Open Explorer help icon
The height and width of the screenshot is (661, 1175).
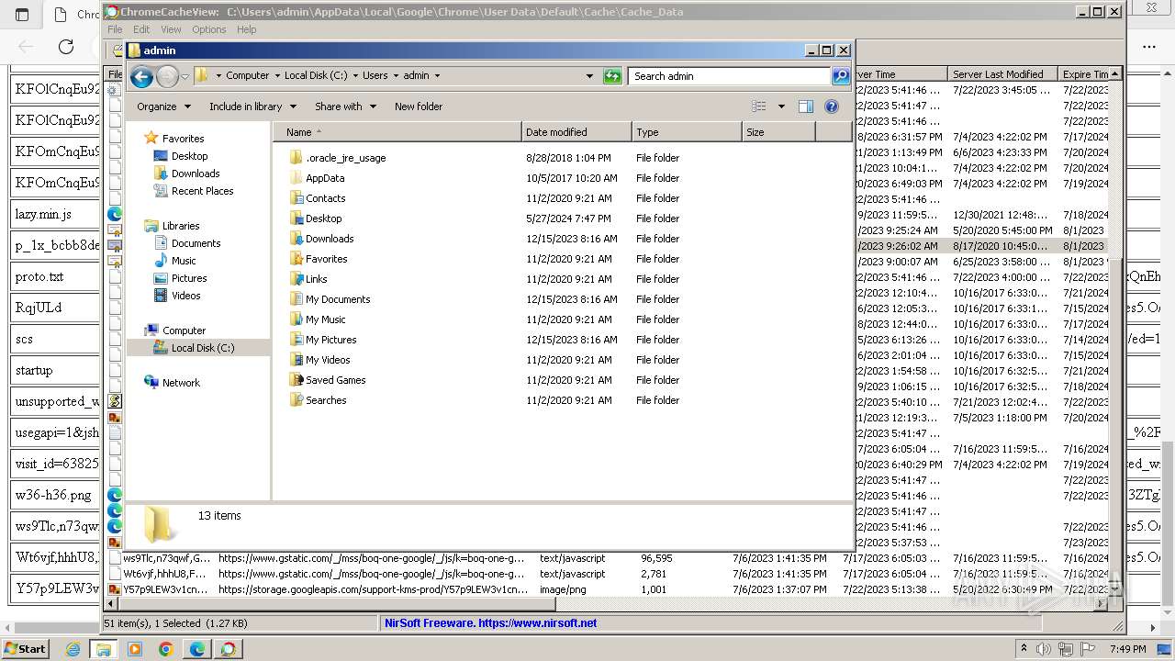click(x=832, y=106)
